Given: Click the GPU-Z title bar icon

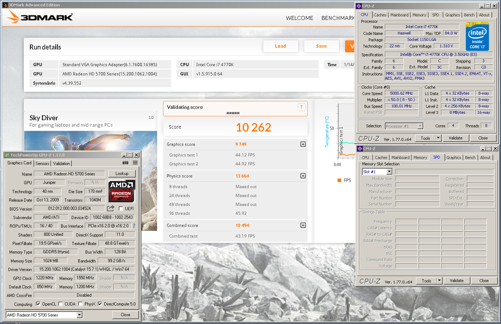Looking at the screenshot, I should [x=7, y=155].
